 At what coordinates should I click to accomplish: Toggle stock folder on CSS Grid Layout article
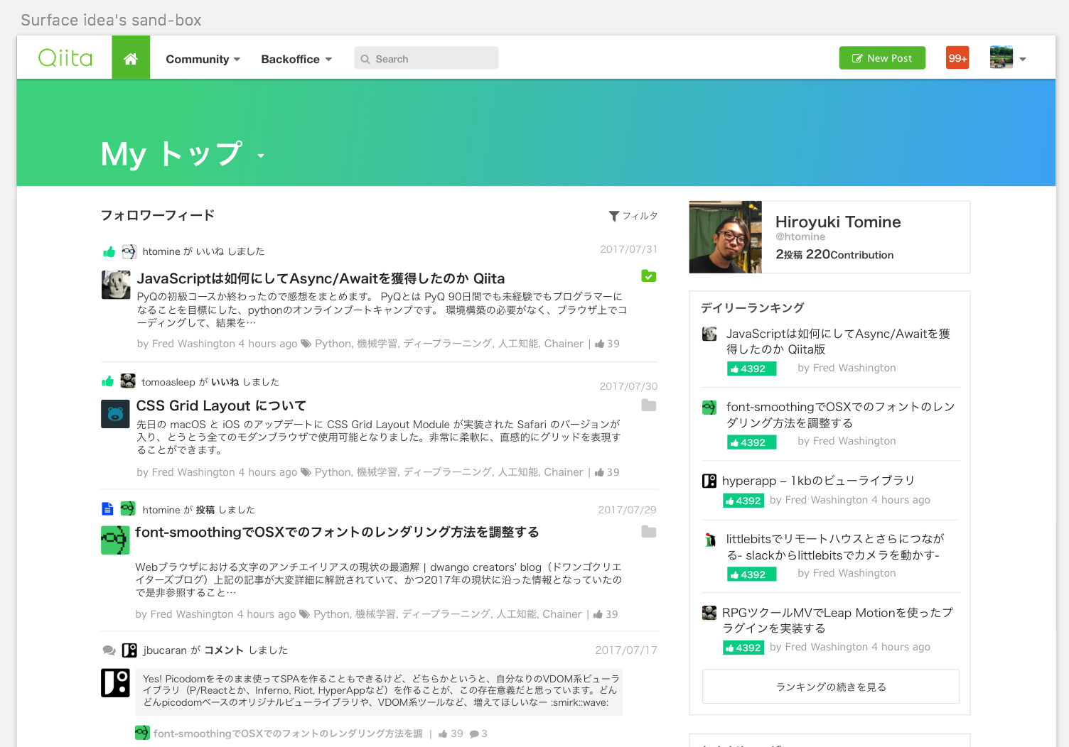coord(648,405)
